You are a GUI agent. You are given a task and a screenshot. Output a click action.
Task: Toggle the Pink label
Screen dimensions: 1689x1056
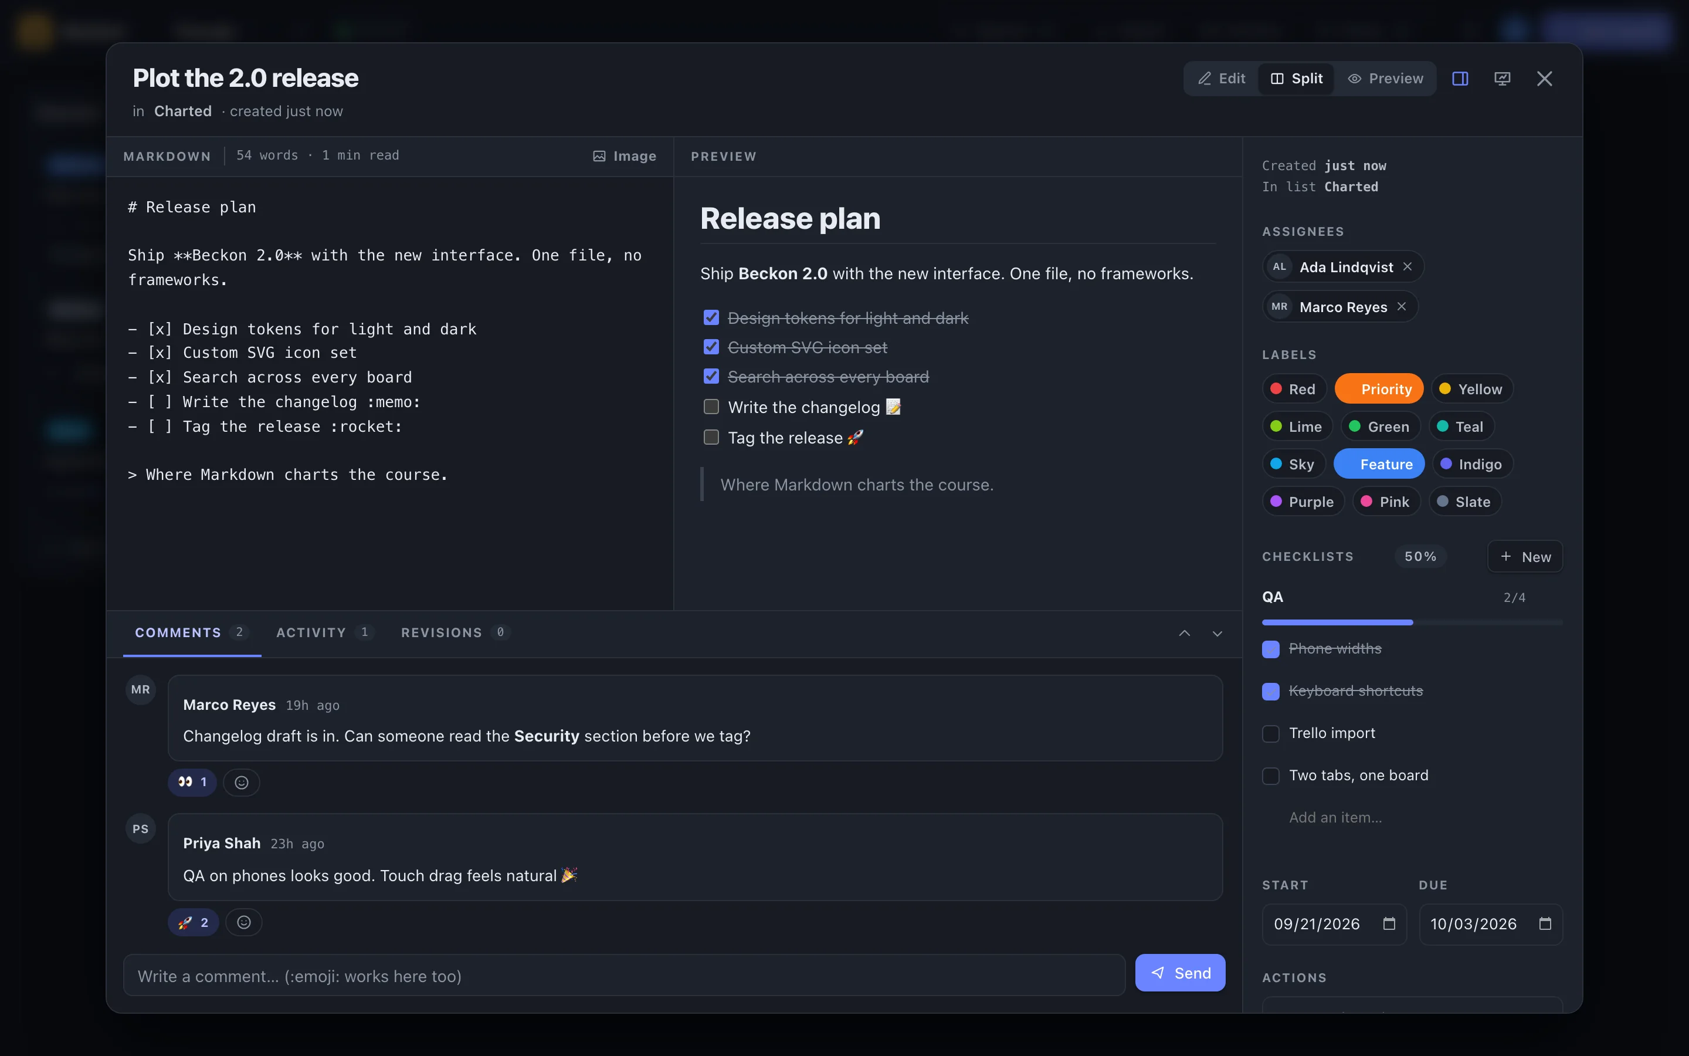[1386, 502]
